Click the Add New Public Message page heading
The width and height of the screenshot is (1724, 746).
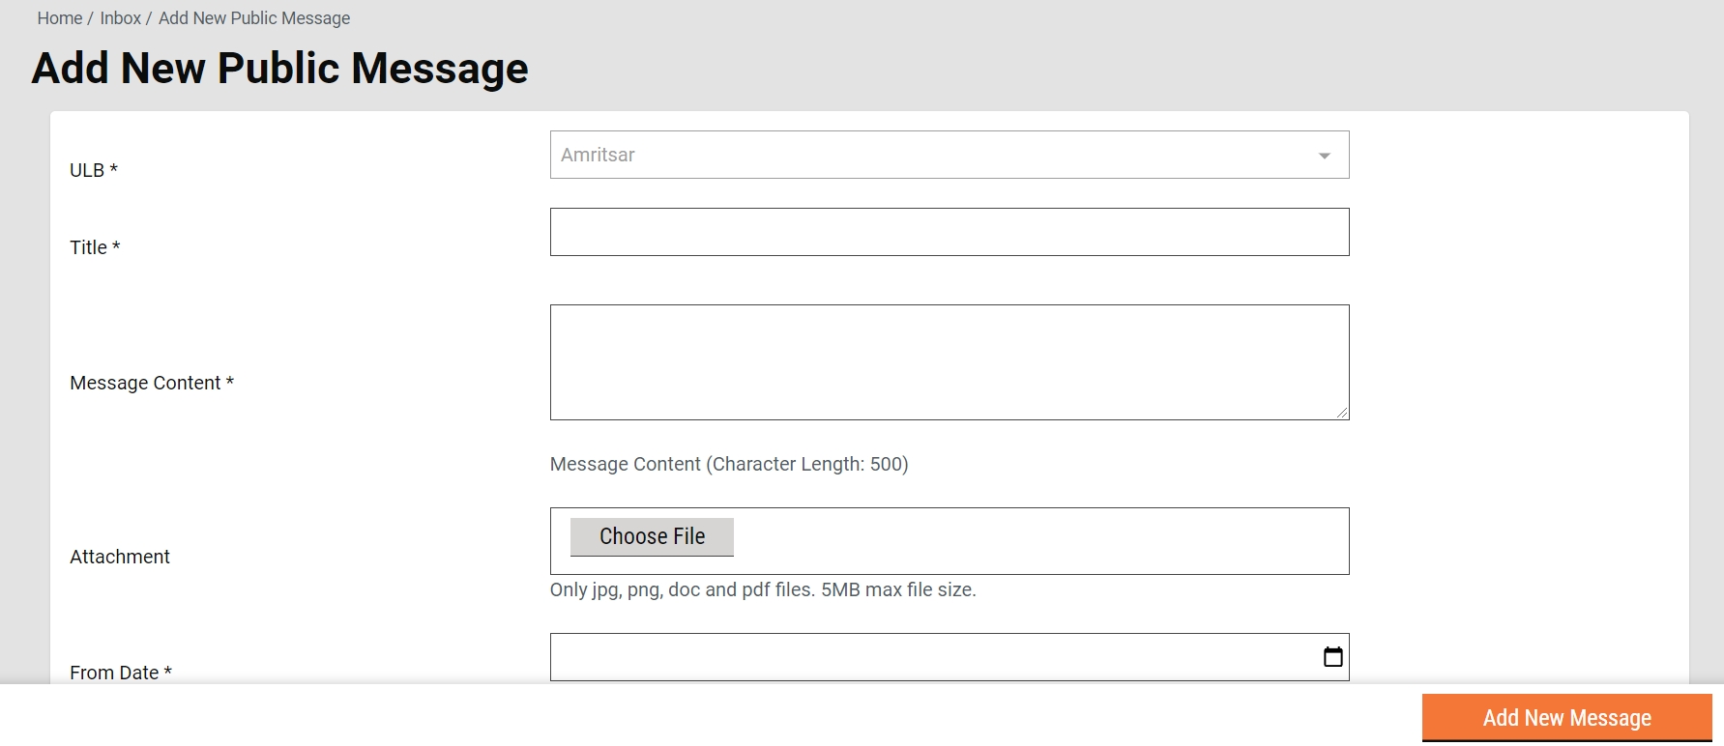pos(280,69)
